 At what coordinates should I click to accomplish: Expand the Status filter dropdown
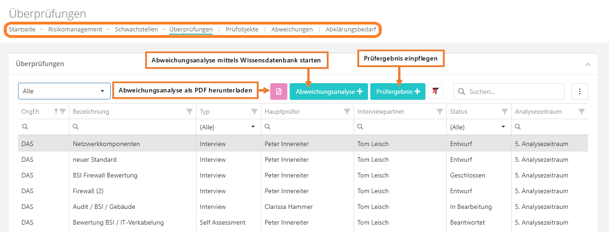(503, 127)
